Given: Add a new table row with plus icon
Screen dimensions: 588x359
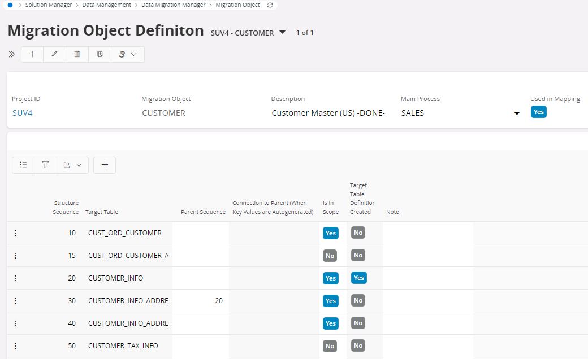Looking at the screenshot, I should [x=105, y=165].
